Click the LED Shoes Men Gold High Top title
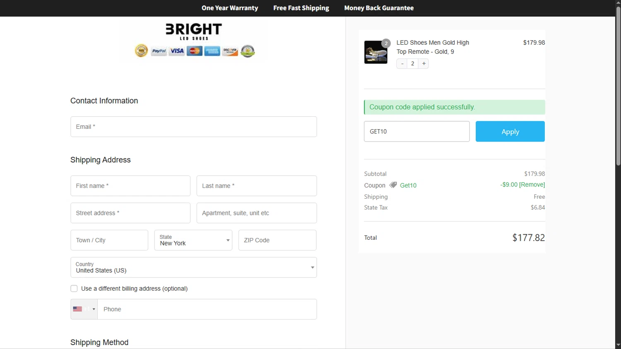621x349 pixels. (433, 47)
